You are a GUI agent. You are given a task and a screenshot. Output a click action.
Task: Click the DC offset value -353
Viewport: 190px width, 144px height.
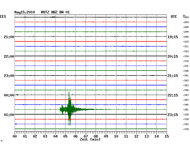[x=186, y=85]
